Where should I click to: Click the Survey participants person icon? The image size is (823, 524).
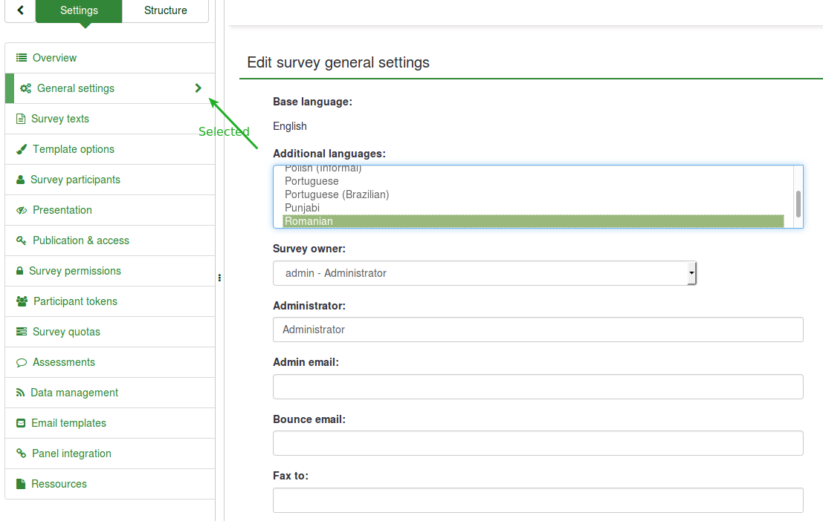coord(21,180)
